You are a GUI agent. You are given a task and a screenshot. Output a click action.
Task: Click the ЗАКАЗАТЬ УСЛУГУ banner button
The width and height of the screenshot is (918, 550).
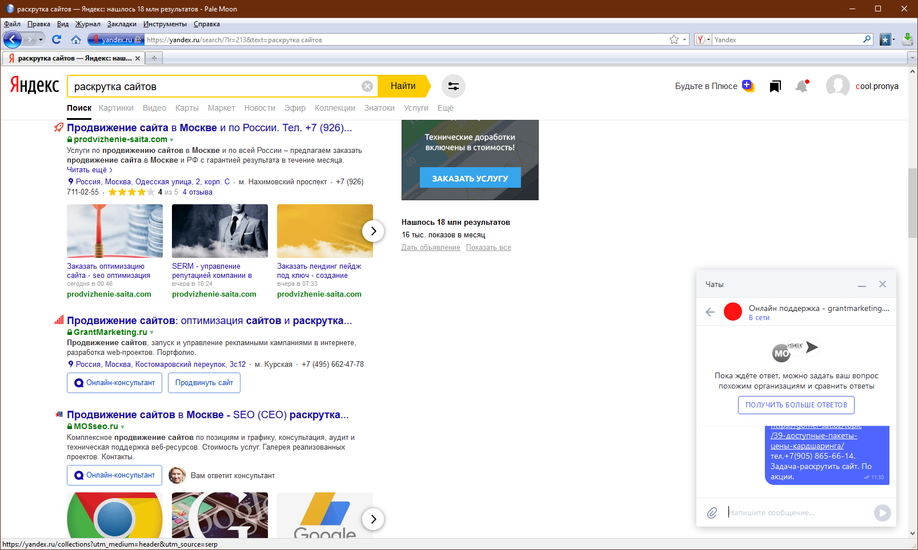(x=470, y=178)
